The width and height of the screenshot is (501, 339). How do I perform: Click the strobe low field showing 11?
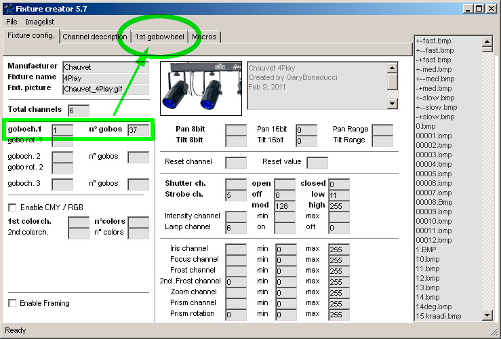coord(339,195)
